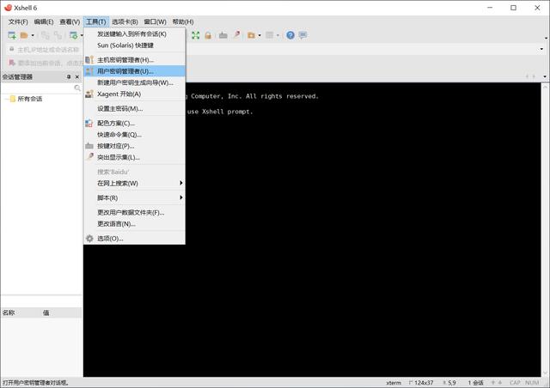Open 主机密钥管理者(H)... from the menu

tap(134, 60)
